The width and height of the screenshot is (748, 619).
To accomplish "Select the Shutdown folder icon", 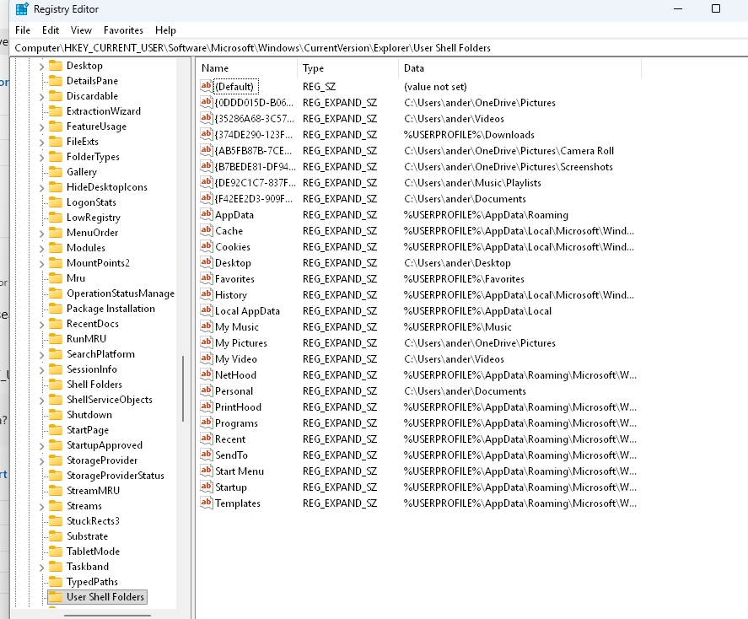I will point(56,415).
